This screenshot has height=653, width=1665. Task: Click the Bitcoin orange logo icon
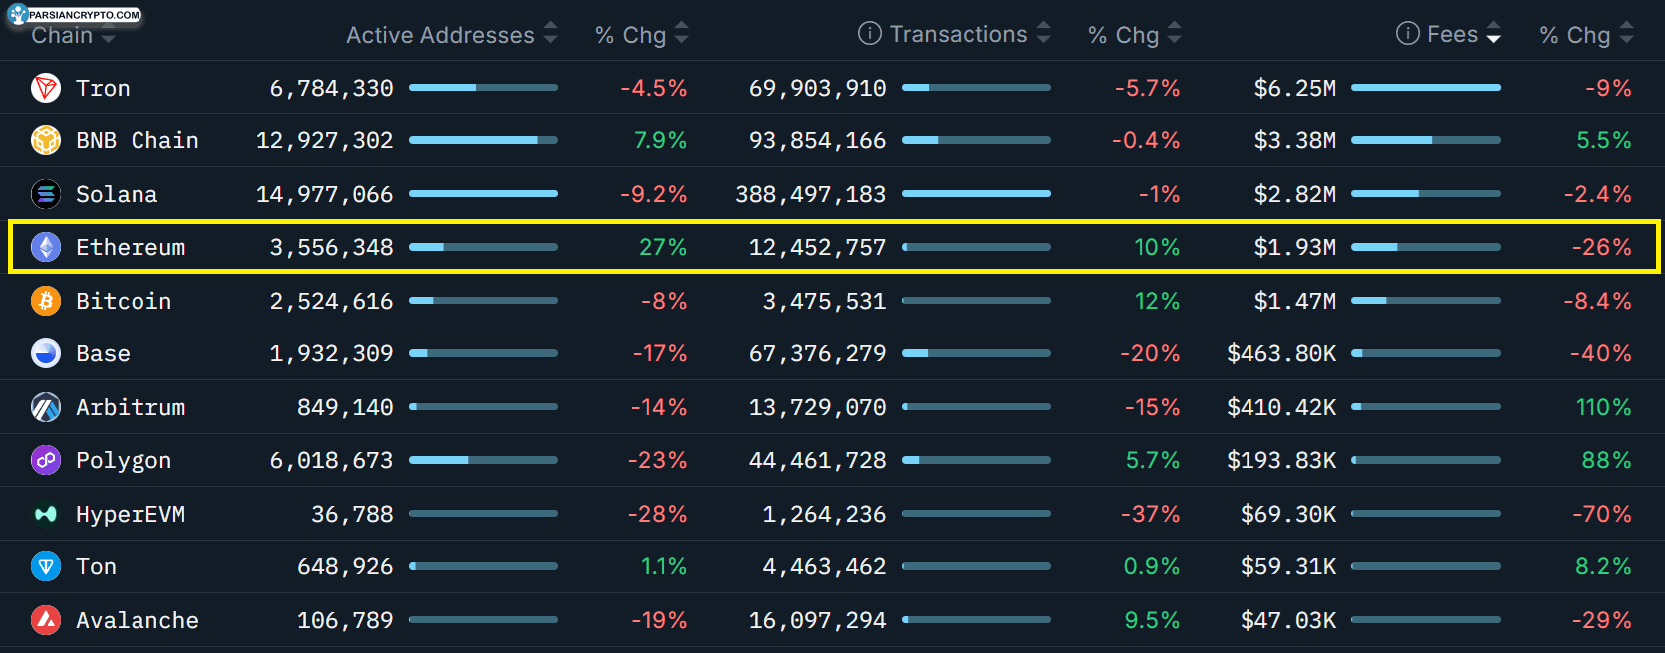(x=46, y=301)
